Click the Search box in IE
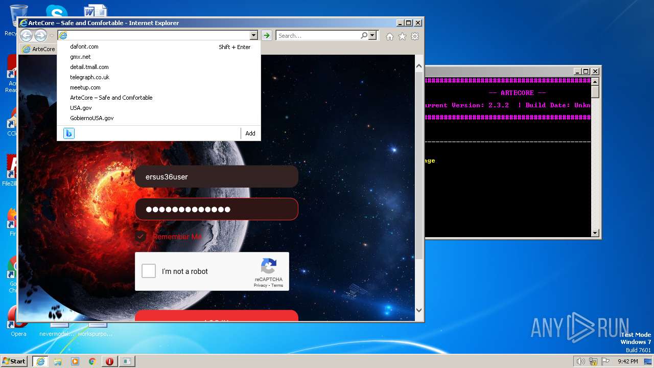This screenshot has height=368, width=654. tap(318, 35)
